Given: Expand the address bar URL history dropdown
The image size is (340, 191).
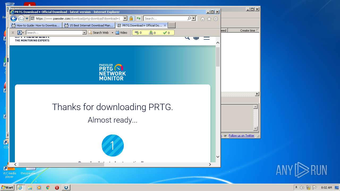Looking at the screenshot, I should click(125, 19).
